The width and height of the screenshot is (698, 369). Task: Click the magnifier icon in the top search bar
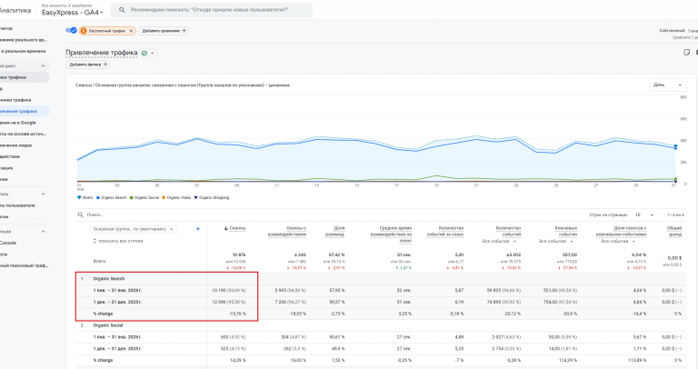coord(122,10)
